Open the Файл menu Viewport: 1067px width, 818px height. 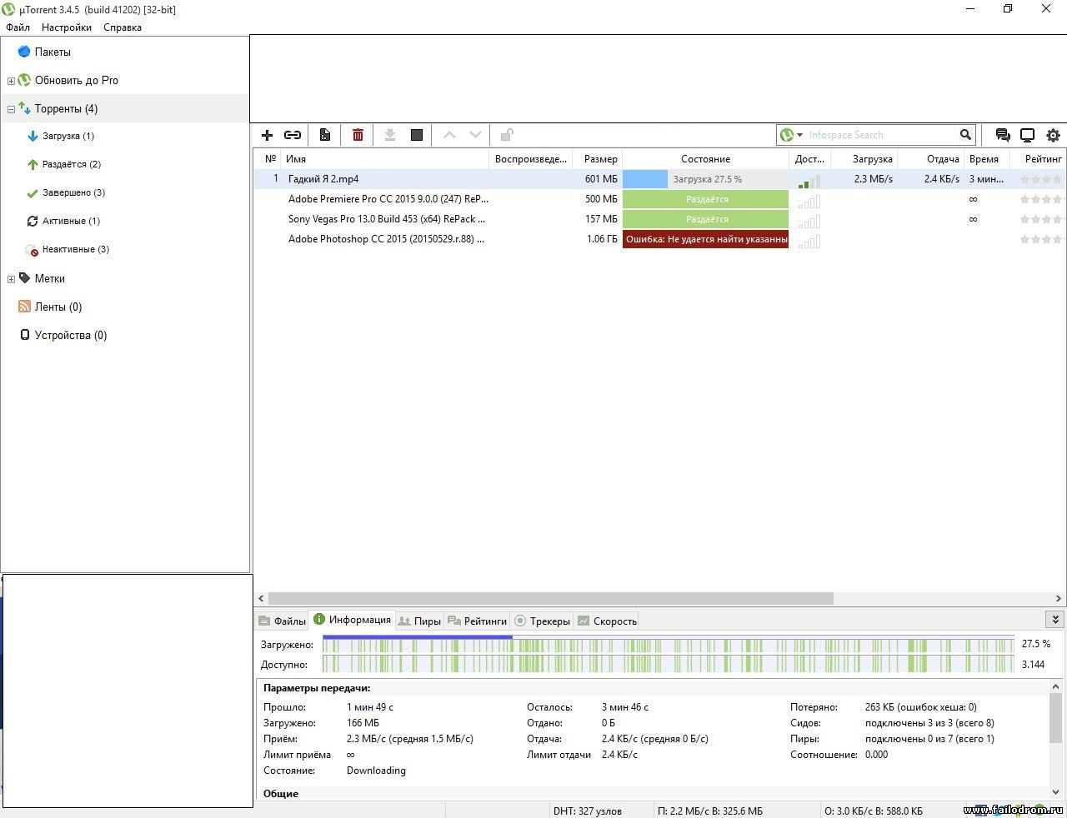(18, 27)
